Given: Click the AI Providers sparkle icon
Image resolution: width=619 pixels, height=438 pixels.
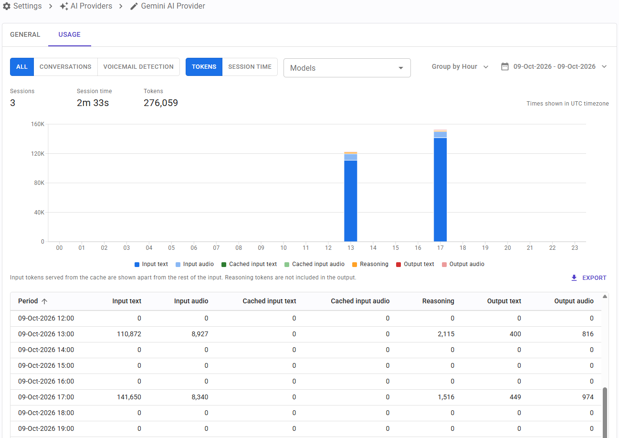Looking at the screenshot, I should (x=64, y=6).
